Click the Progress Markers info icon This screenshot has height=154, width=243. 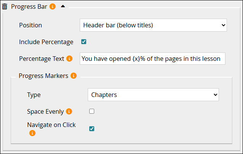click(x=74, y=76)
